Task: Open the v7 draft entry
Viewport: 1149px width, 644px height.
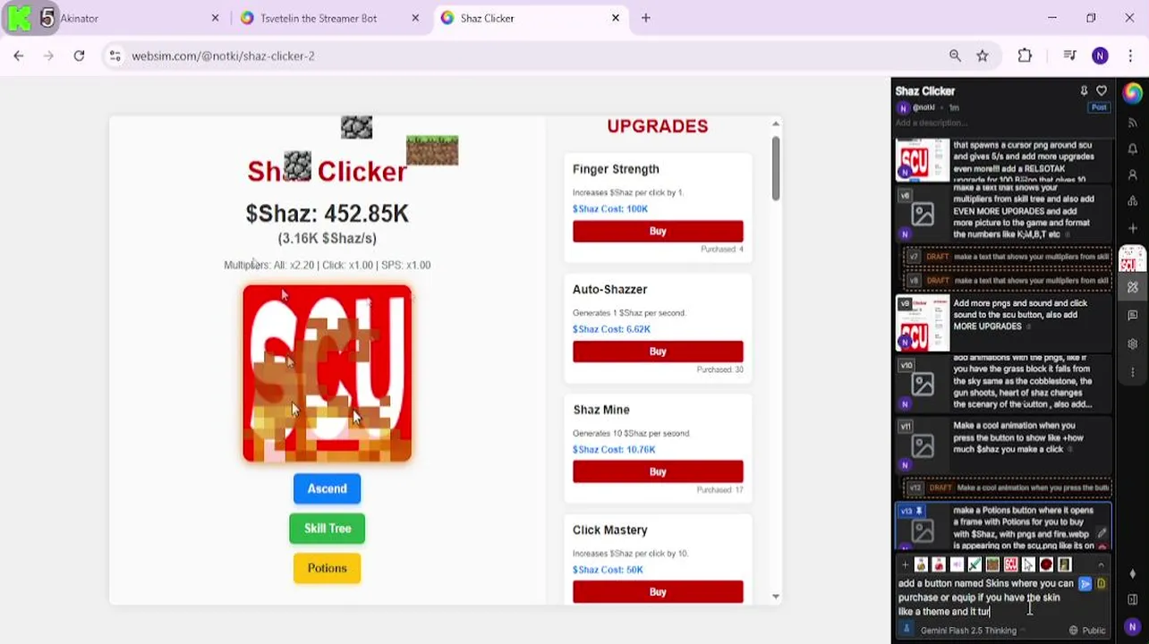Action: [x=1009, y=257]
